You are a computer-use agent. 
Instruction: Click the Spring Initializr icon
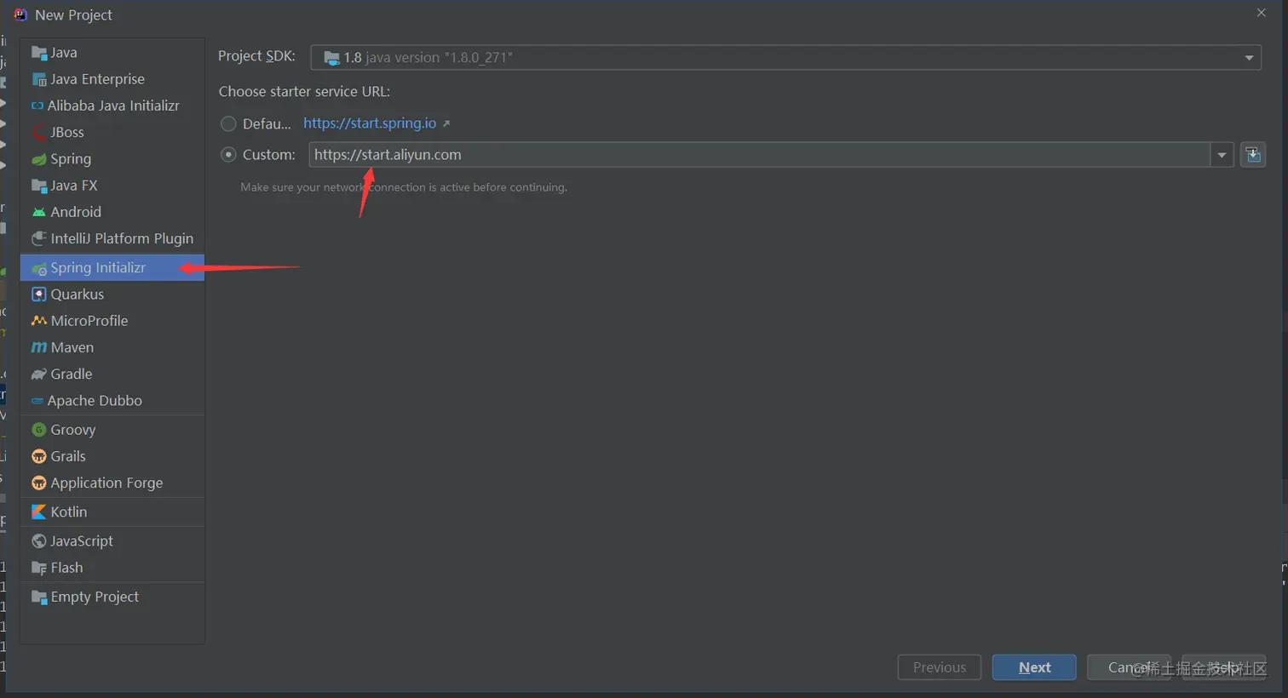tap(38, 268)
